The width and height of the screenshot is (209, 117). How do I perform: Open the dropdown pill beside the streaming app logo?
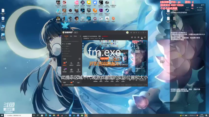(76, 32)
